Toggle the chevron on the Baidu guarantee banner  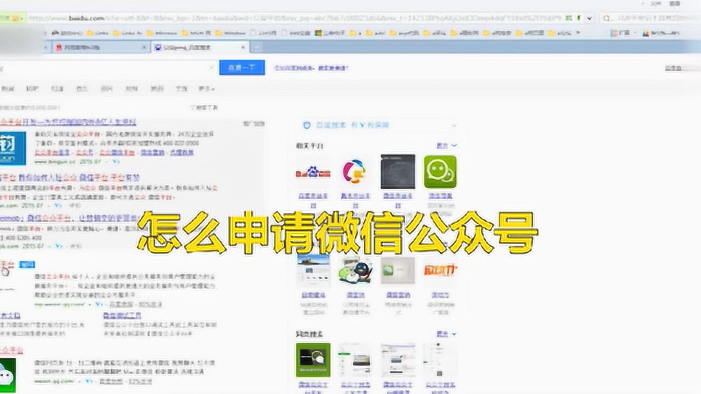point(453,126)
